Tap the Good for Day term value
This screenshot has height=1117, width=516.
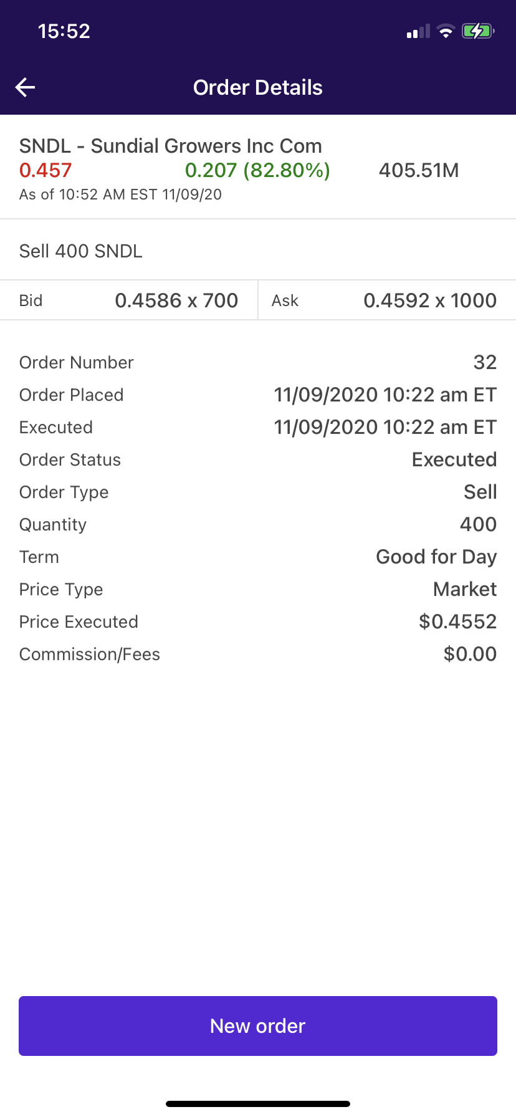pyautogui.click(x=436, y=557)
